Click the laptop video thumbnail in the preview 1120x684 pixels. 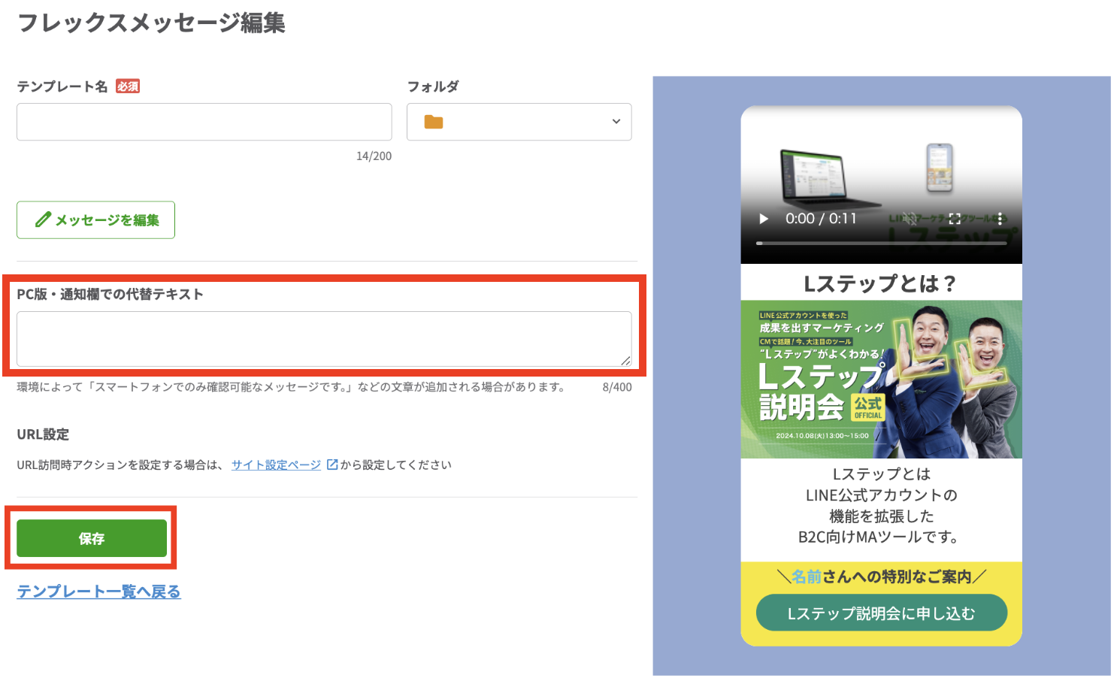[x=816, y=177]
